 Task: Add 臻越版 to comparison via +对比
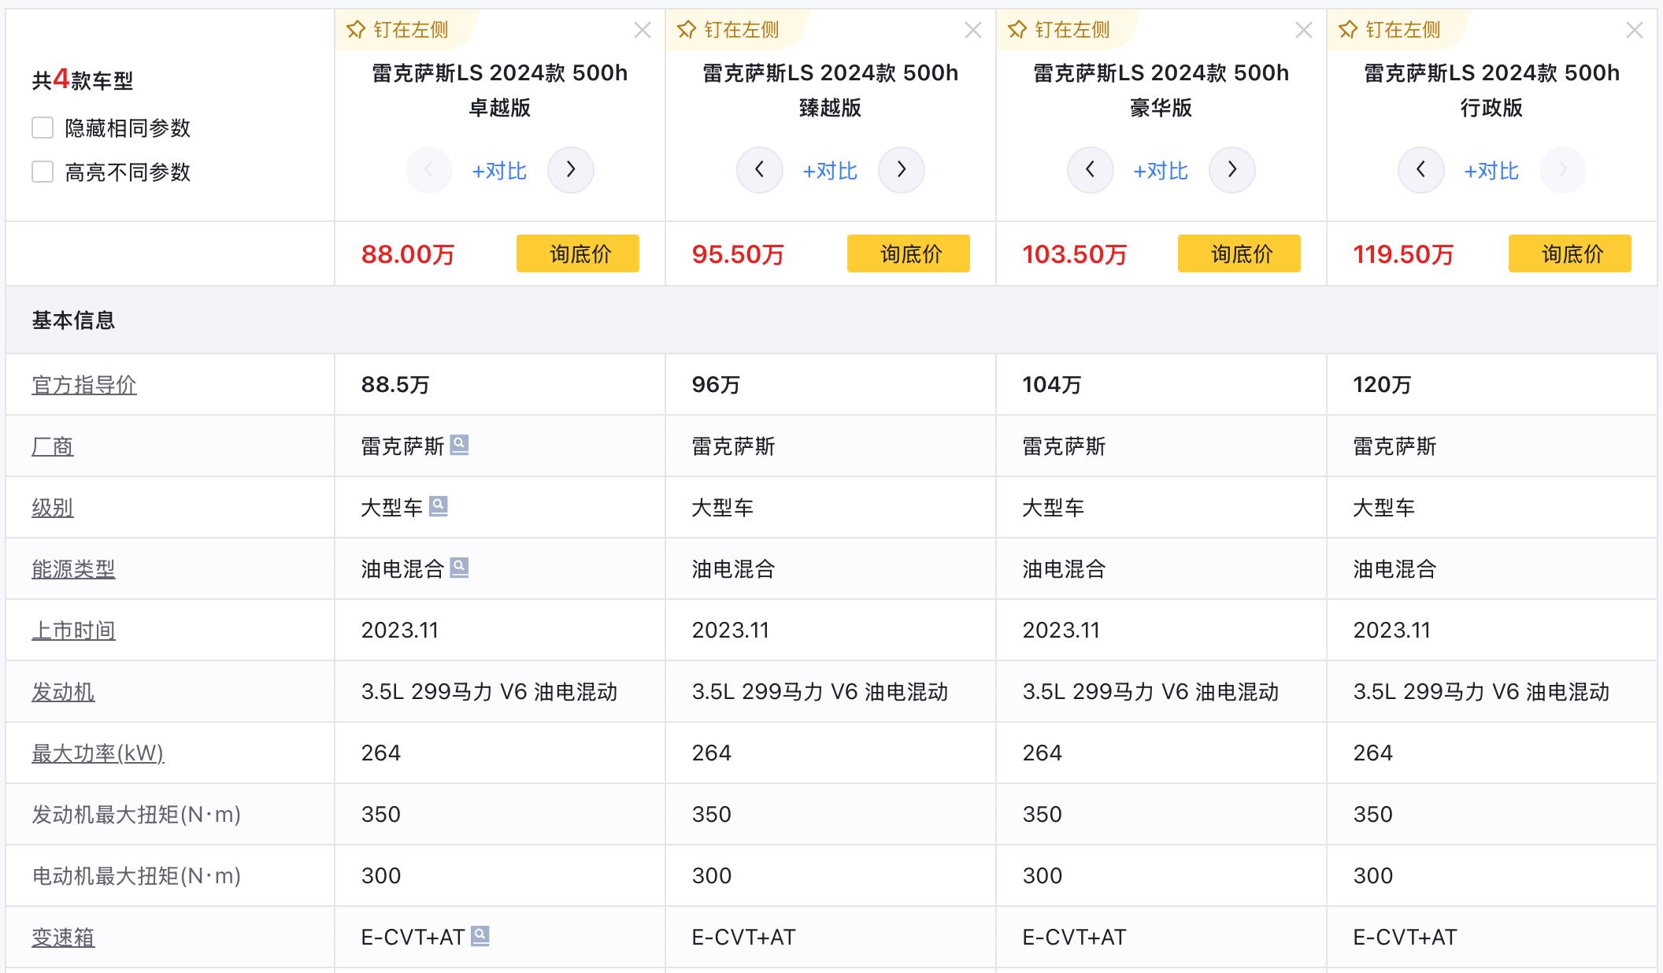(x=830, y=171)
